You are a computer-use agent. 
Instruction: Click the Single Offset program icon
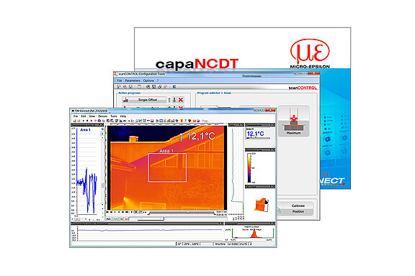coord(126,100)
